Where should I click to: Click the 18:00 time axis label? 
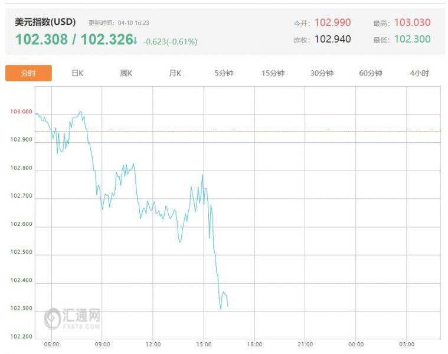click(x=254, y=344)
